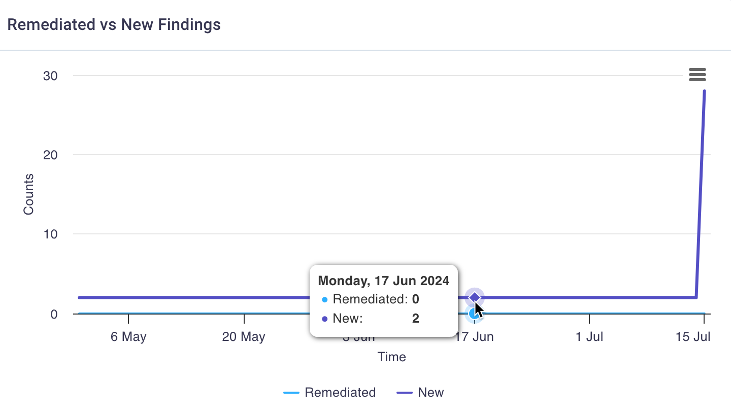Select the 6 May x-axis label
The image size is (731, 416).
(x=128, y=337)
